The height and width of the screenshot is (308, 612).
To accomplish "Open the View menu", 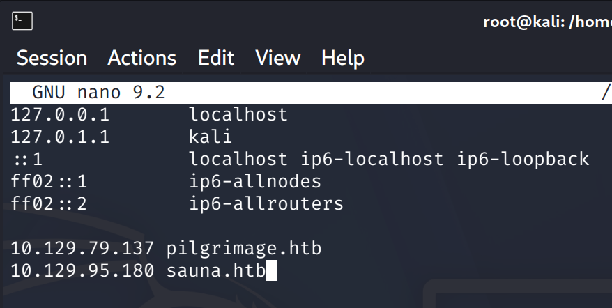I will 278,58.
